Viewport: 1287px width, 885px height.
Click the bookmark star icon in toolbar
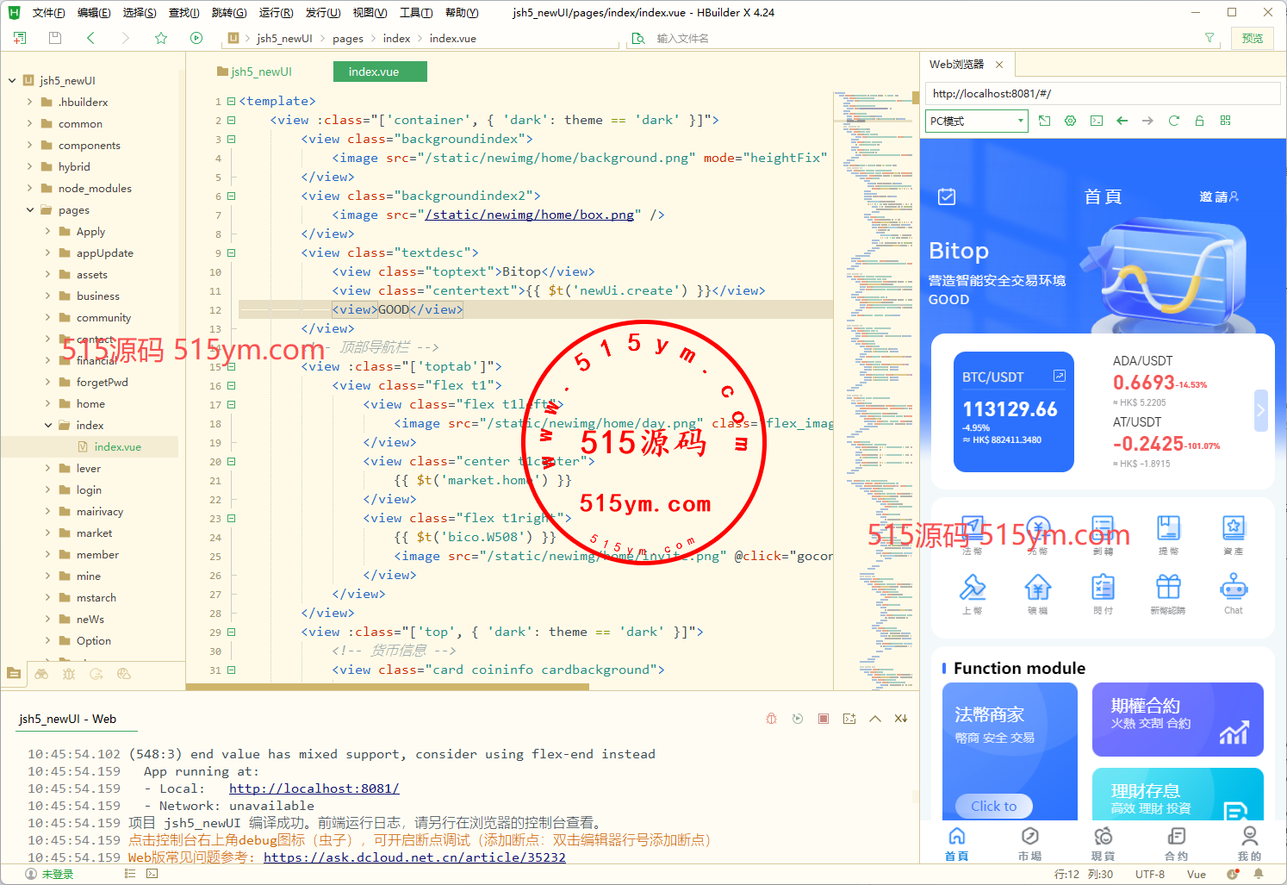(161, 38)
